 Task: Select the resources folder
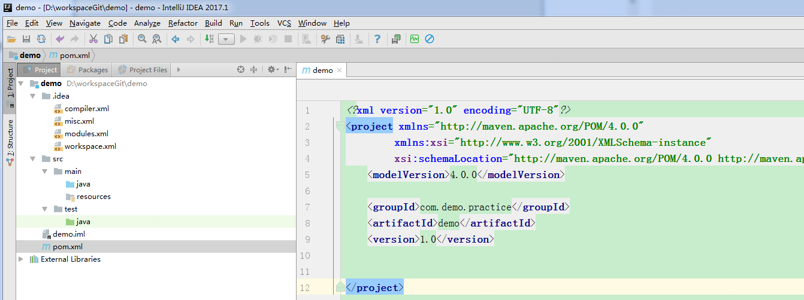pyautogui.click(x=88, y=197)
